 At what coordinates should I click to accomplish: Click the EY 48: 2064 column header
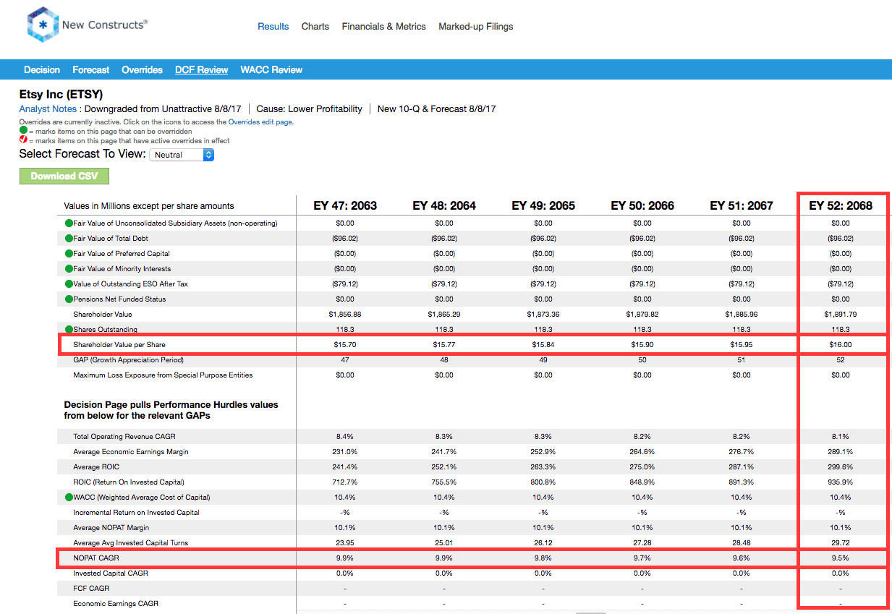[444, 205]
